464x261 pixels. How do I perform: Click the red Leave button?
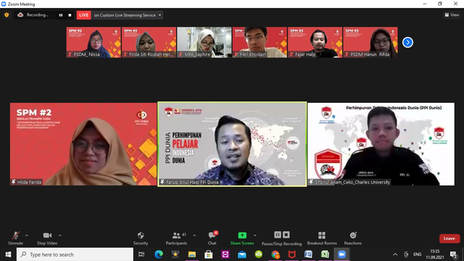pos(449,239)
